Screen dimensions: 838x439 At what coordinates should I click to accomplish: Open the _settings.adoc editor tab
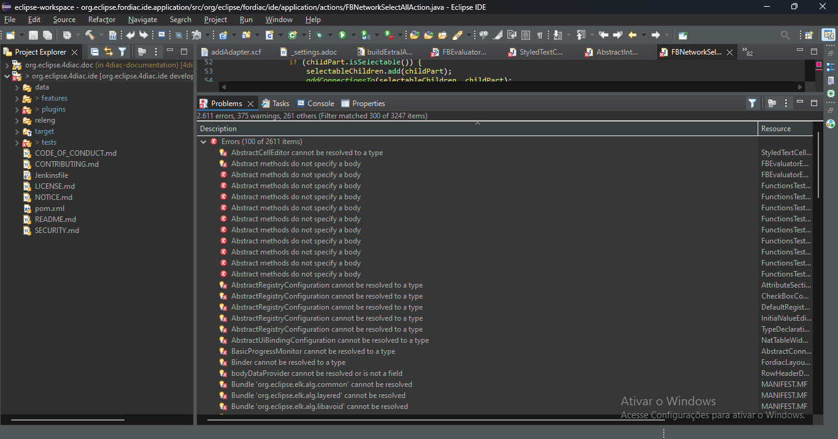pos(308,52)
